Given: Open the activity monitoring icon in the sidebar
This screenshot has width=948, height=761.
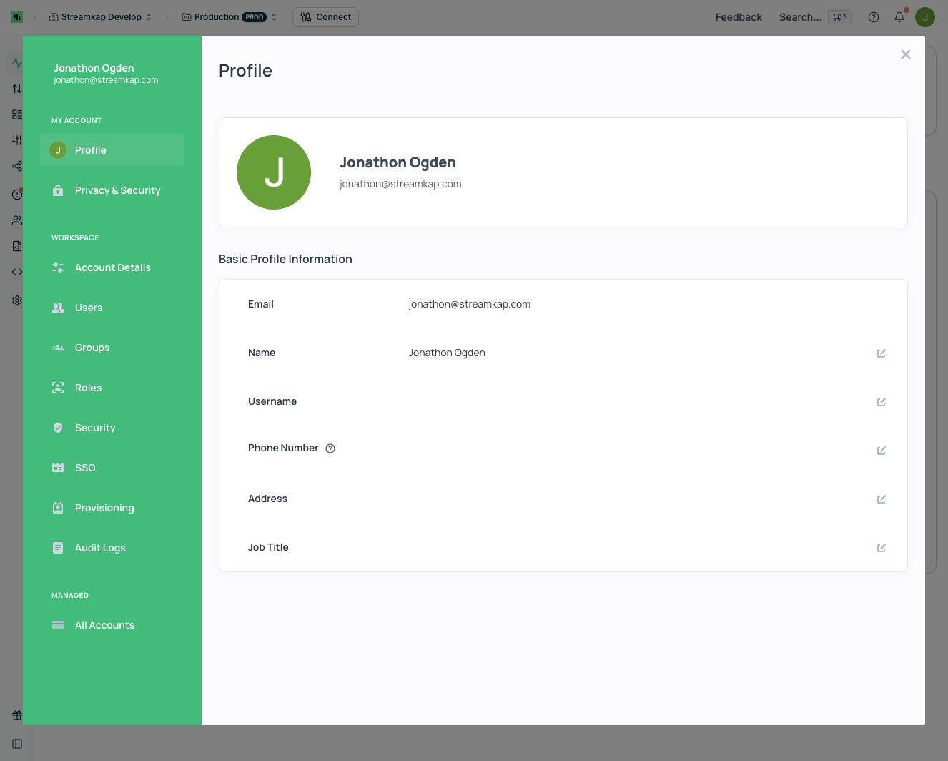Looking at the screenshot, I should 16,63.
